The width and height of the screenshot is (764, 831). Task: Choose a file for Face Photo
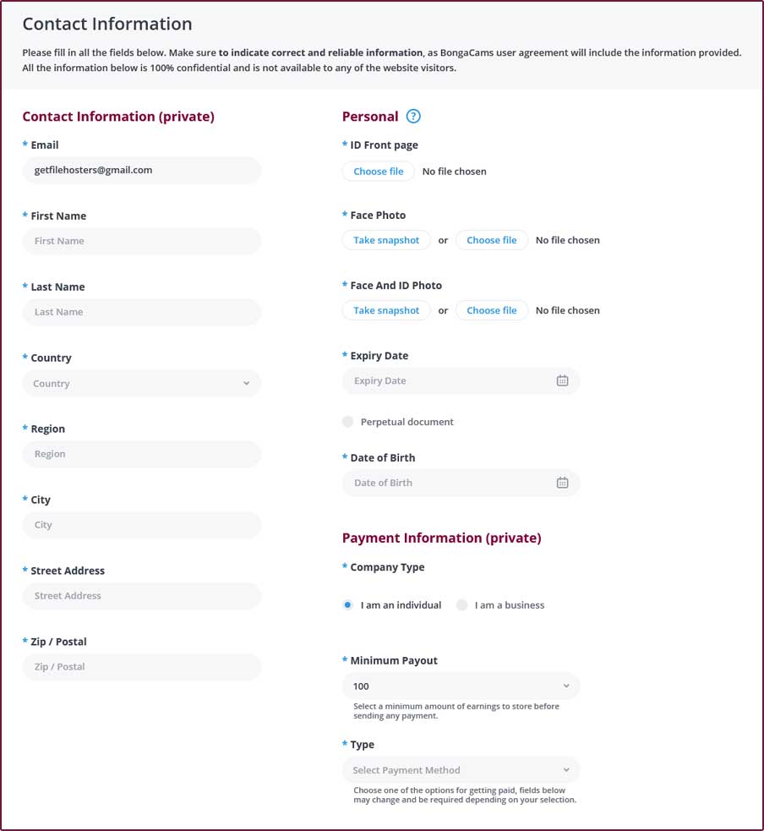coord(492,240)
